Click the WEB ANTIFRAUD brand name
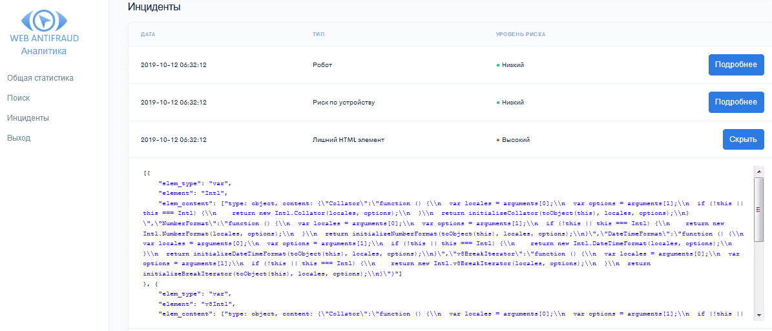Image resolution: width=772 pixels, height=331 pixels. point(44,39)
